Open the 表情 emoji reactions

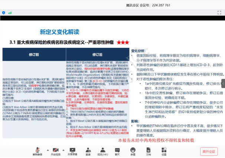(x=133, y=151)
